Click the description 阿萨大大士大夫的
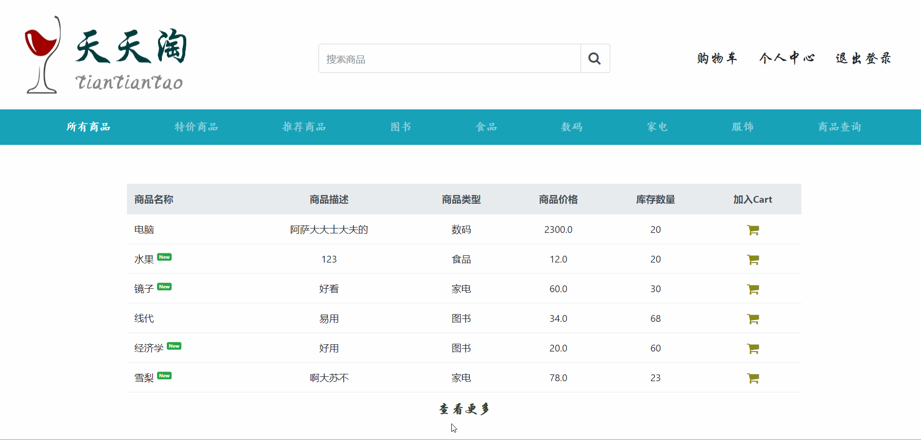 (x=329, y=229)
